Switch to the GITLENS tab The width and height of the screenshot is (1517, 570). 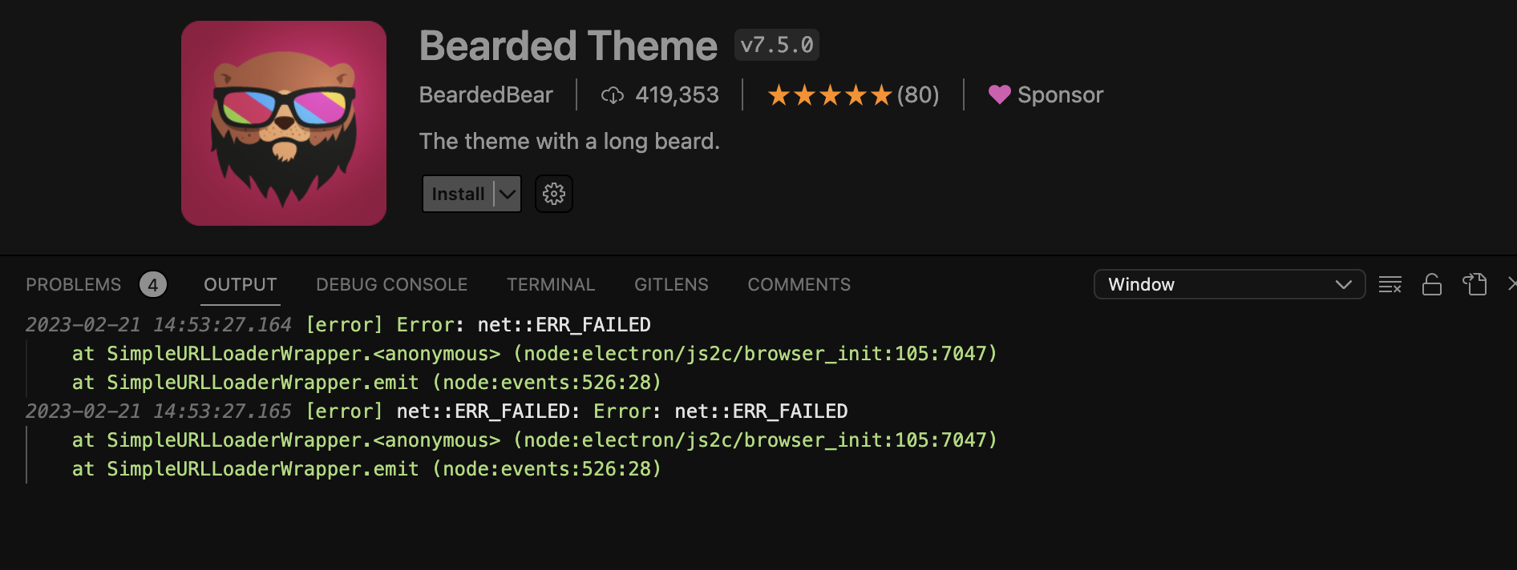671,284
